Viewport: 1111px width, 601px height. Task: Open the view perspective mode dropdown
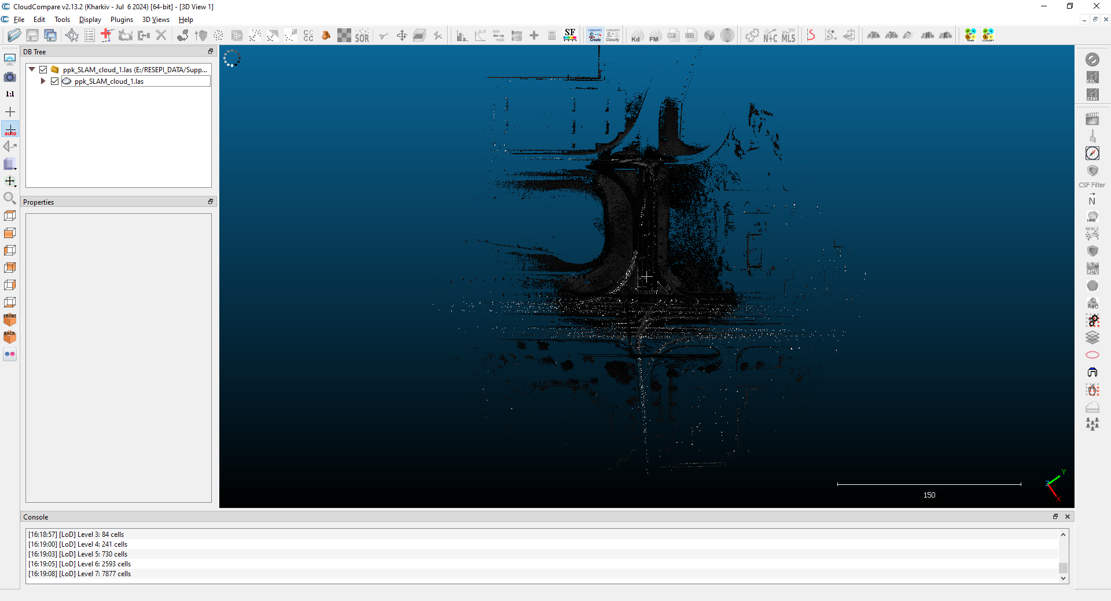coord(10,165)
